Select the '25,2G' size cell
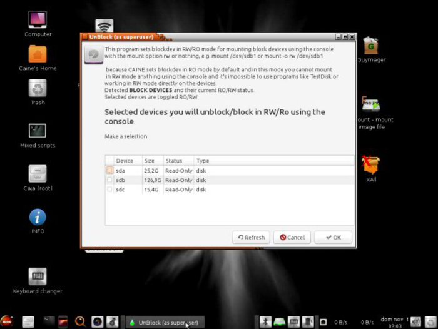 [151, 171]
